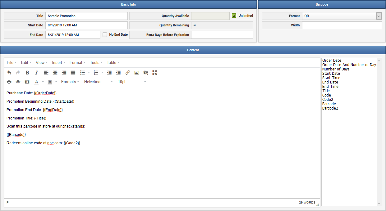Click the editor resize handle icon

pos(318,204)
